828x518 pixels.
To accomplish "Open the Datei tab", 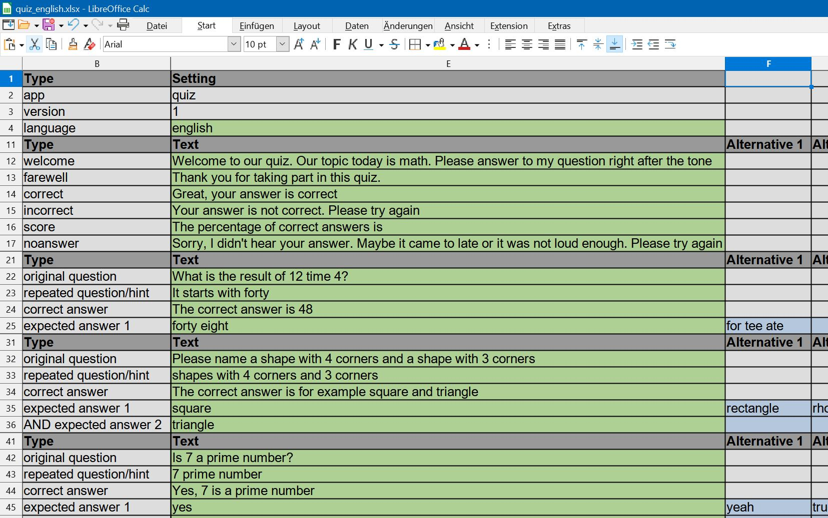I will click(x=157, y=26).
